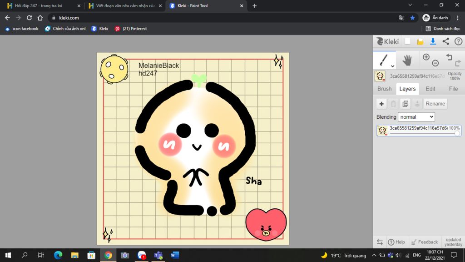Open Microsoft Word from taskbar
This screenshot has height=262, width=465.
tap(175, 255)
